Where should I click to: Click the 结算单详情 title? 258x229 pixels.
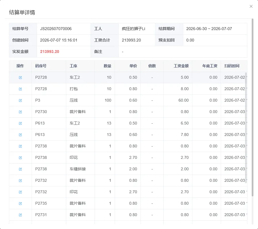[22, 13]
